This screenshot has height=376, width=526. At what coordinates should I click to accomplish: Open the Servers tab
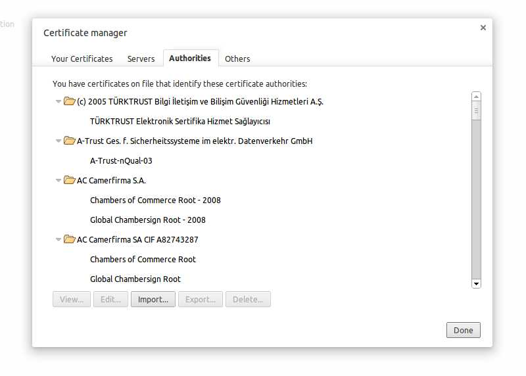[141, 59]
